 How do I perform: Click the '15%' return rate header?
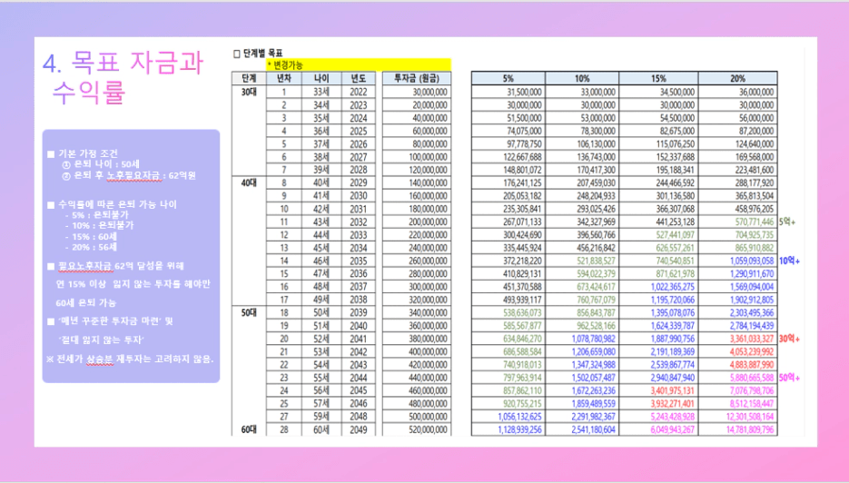point(657,78)
